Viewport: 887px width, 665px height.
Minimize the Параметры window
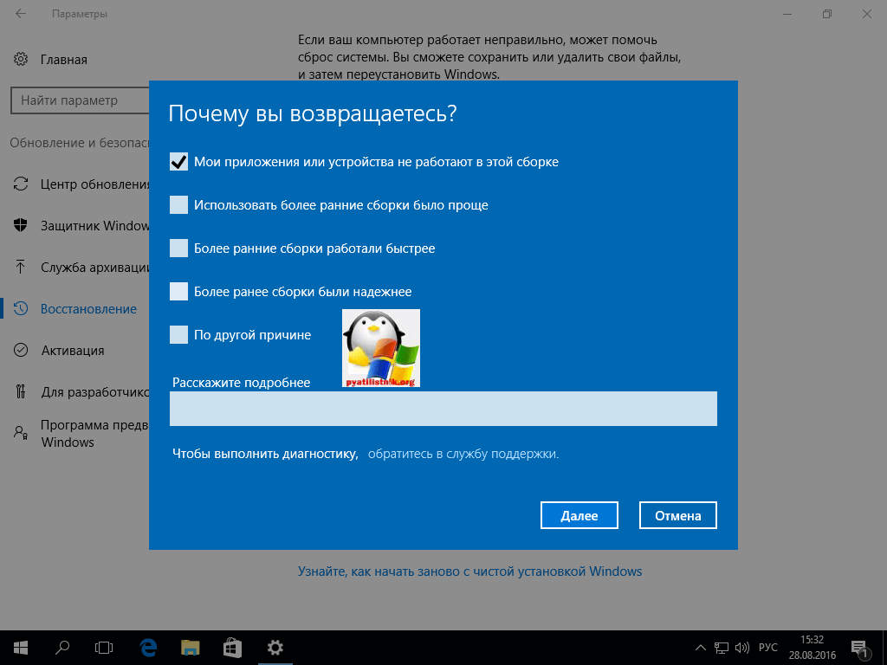(787, 14)
